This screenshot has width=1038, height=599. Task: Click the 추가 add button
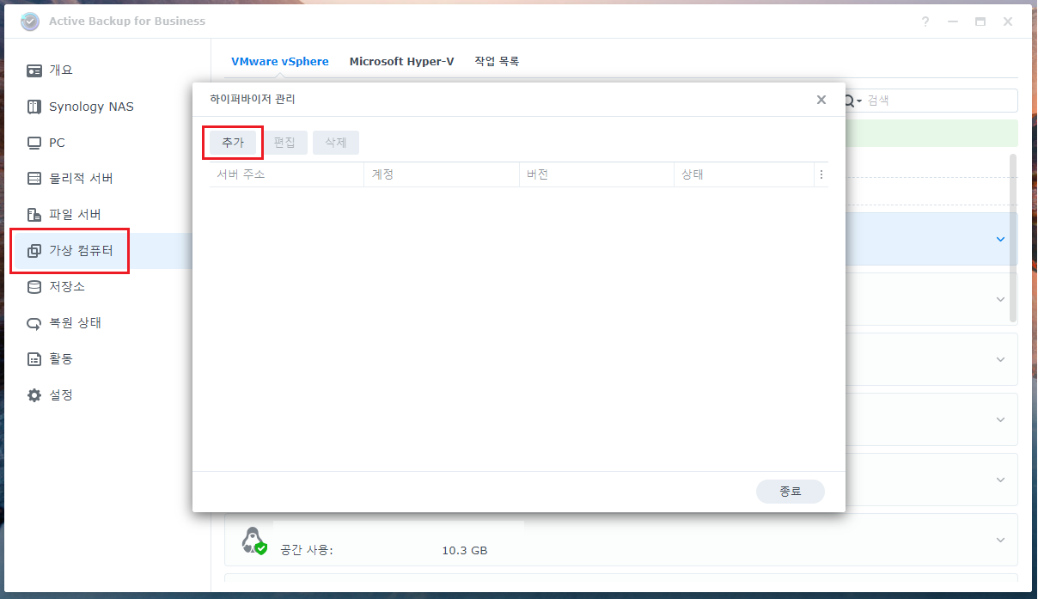[x=233, y=143]
